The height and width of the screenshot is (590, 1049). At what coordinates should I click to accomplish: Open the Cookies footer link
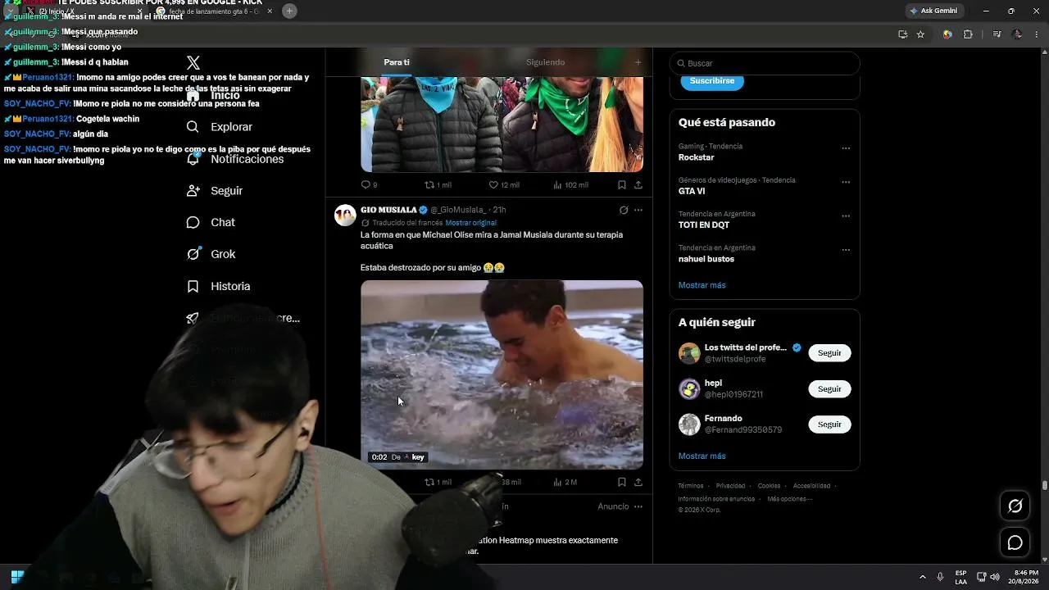[769, 486]
